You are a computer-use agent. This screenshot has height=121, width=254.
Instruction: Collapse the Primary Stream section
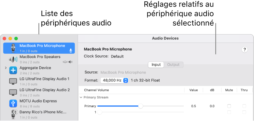tap(81, 97)
